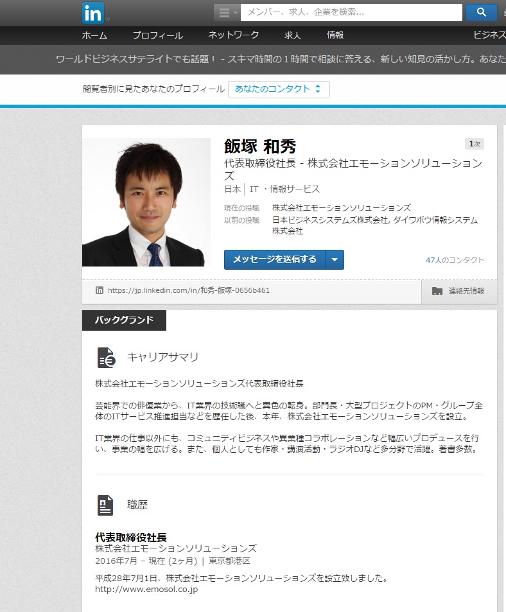Open the 情報 menu
The height and width of the screenshot is (612, 506).
[x=335, y=35]
